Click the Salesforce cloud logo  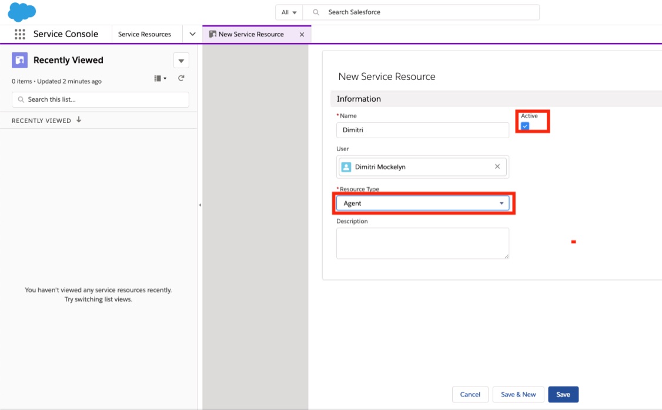[x=22, y=12]
